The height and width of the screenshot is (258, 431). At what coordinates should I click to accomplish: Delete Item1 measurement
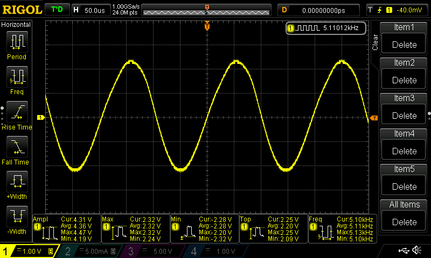pos(404,45)
